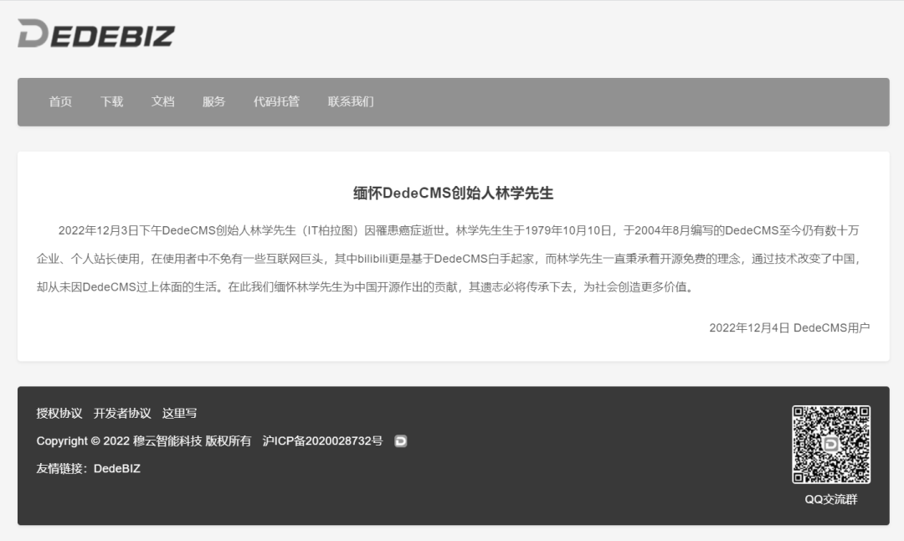Open the 下载 nav item
The height and width of the screenshot is (541, 904).
click(112, 101)
